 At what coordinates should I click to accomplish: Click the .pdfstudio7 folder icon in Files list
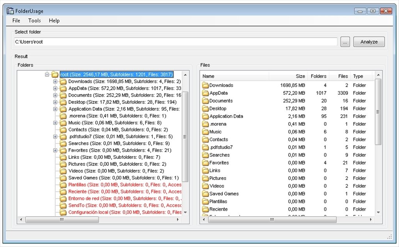coord(206,147)
